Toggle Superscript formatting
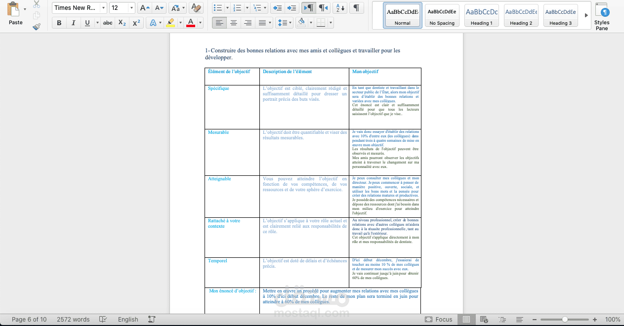Viewport: 624px width, 326px height. pyautogui.click(x=136, y=23)
